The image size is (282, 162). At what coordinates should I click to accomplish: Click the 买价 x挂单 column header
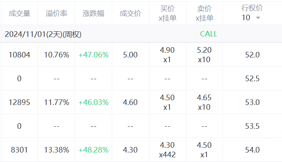click(167, 13)
